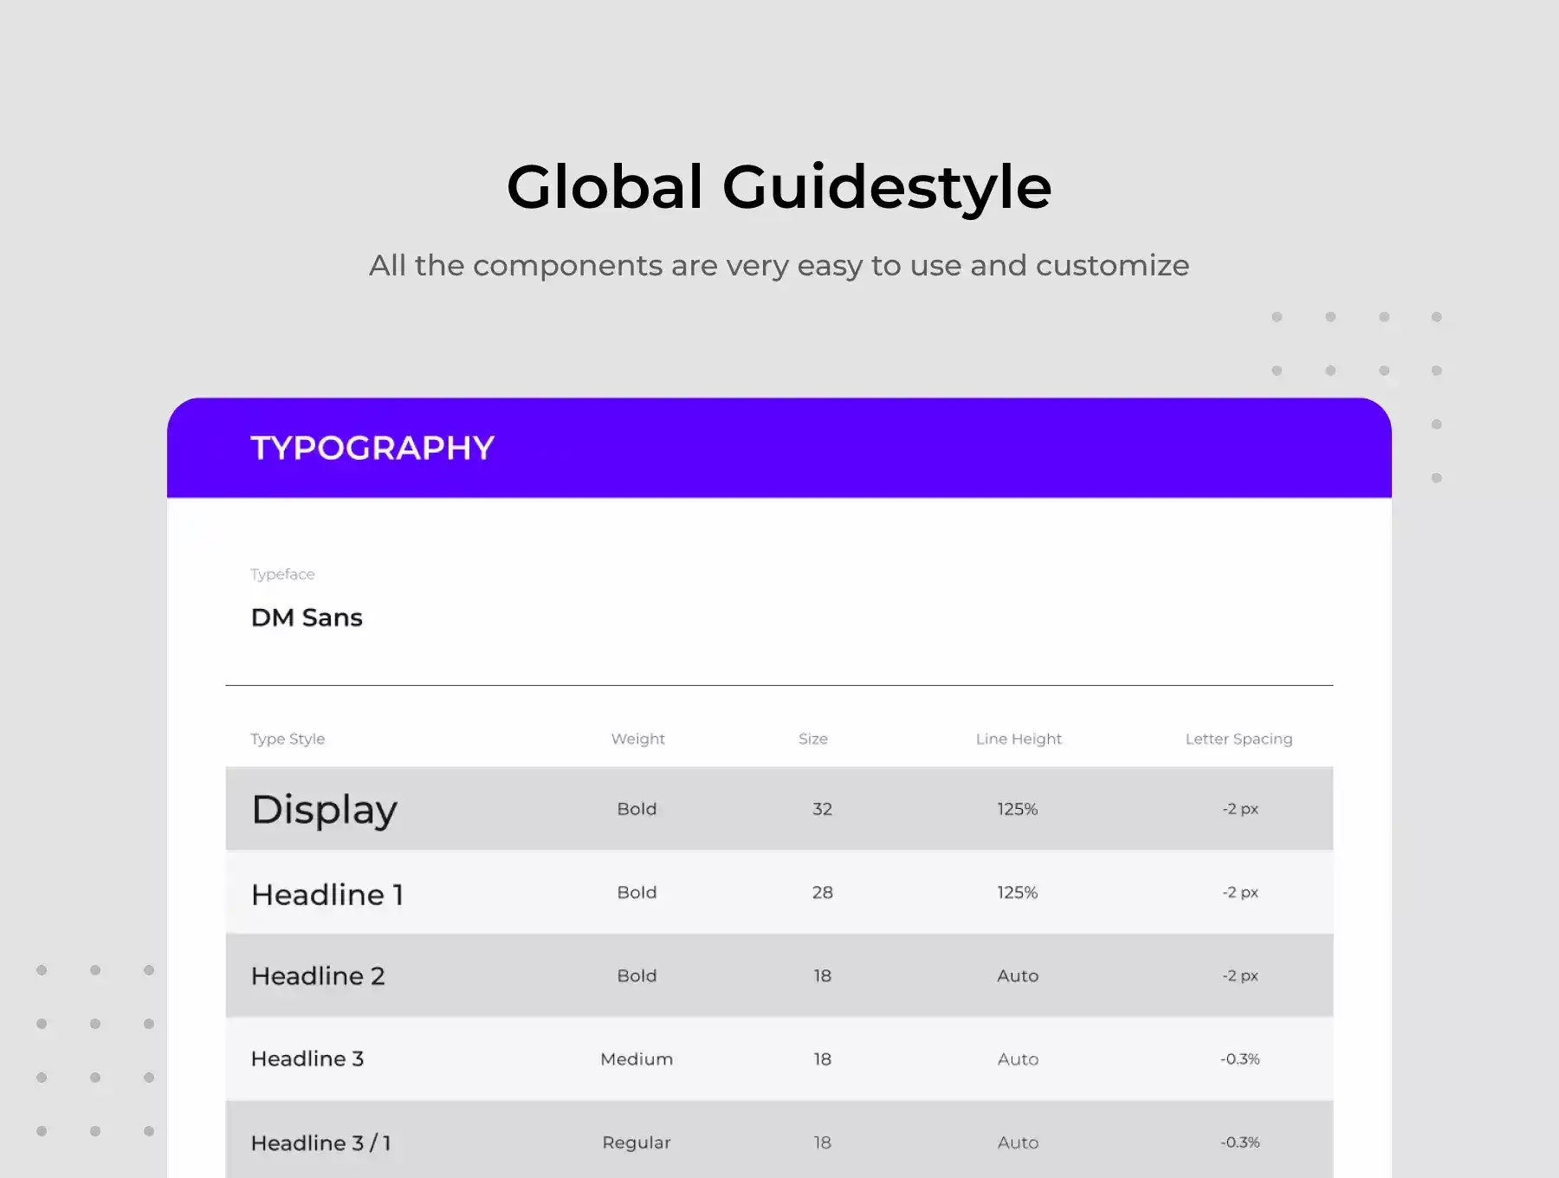
Task: Click the Letter Spacing column header
Action: [x=1239, y=739]
